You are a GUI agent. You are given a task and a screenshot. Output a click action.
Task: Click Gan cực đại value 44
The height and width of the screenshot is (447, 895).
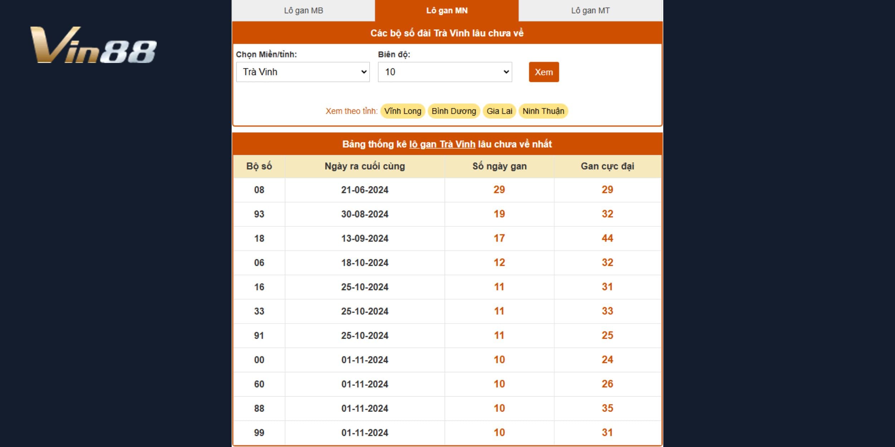pos(608,238)
